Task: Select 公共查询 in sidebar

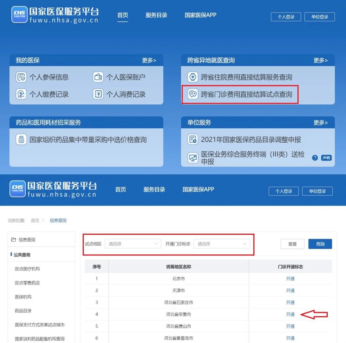Action: pos(22,255)
